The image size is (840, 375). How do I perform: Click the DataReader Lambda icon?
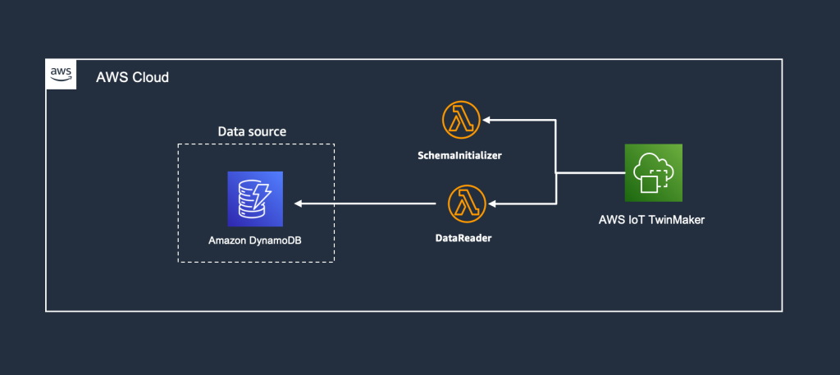coord(467,204)
